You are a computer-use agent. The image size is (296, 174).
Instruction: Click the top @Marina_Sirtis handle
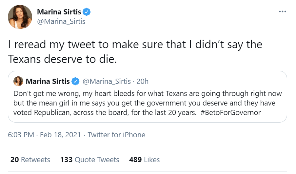click(61, 22)
